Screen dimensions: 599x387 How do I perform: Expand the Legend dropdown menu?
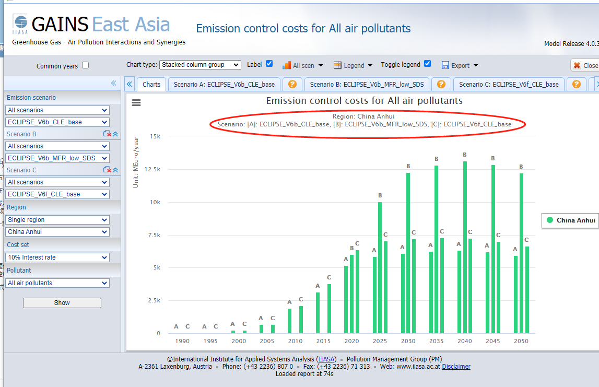pyautogui.click(x=370, y=66)
